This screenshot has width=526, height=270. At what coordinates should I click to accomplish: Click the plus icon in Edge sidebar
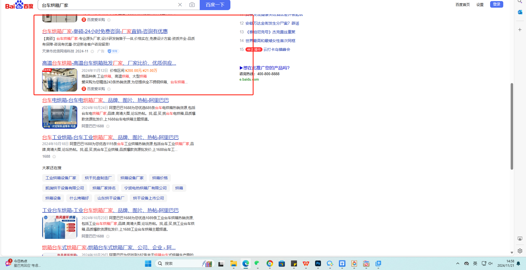[520, 30]
